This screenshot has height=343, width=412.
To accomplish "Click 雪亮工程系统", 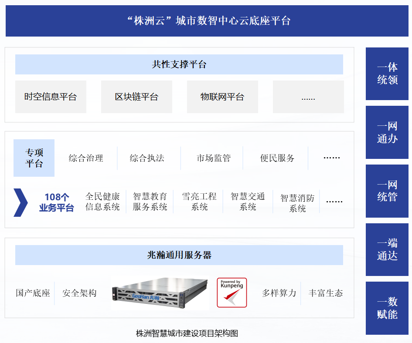I will [199, 202].
